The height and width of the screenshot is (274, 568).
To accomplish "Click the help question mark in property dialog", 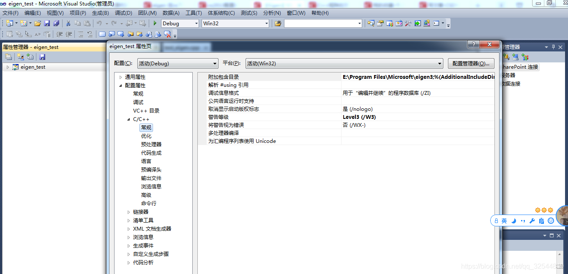I will [x=473, y=44].
